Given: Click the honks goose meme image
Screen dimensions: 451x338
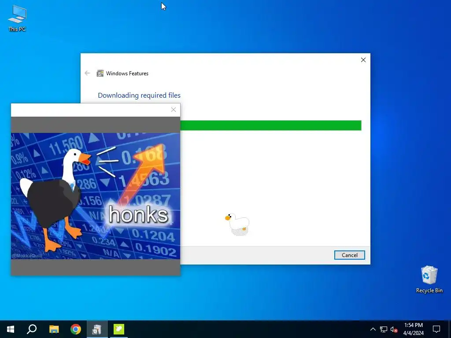Looking at the screenshot, I should pyautogui.click(x=96, y=196).
